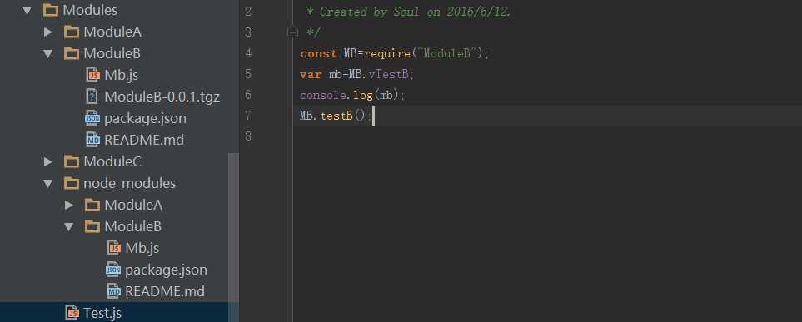Open README.md in node_modules/ModuleB
802x322 pixels.
tap(165, 291)
